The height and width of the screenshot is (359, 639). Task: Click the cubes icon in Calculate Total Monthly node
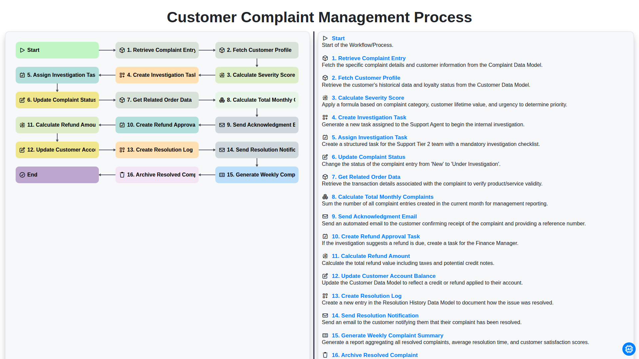point(222,100)
